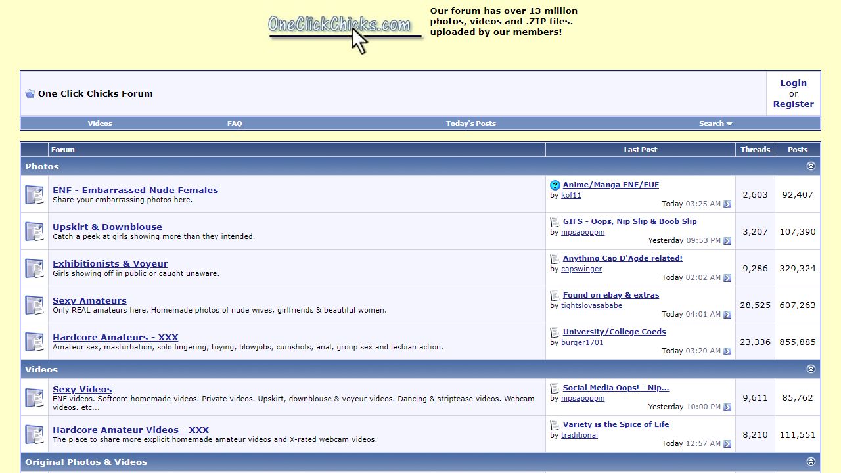Open the University/College Coeds thread
Viewport: 841px width, 473px height.
pyautogui.click(x=614, y=332)
